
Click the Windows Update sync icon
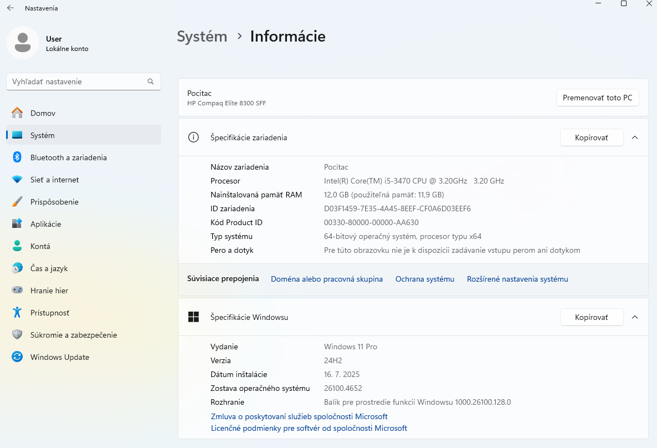click(17, 357)
